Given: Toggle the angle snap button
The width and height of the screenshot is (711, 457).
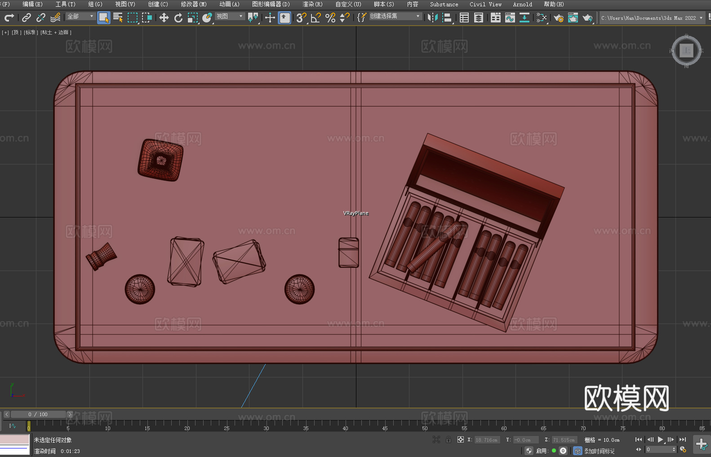Looking at the screenshot, I should pyautogui.click(x=316, y=18).
